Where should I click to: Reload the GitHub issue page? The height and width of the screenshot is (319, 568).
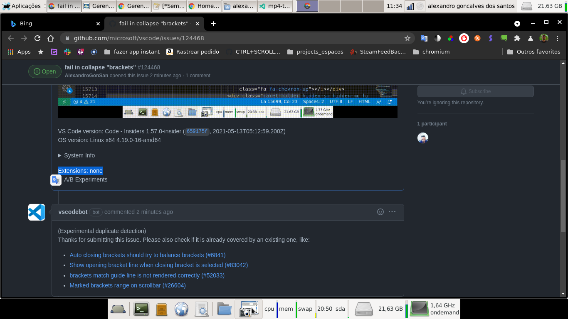(37, 38)
